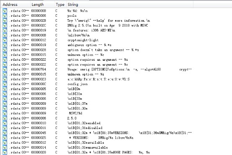Click the length value 0000000C
This screenshot has height=155, width=232.
click(x=39, y=84)
